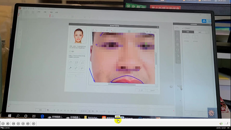
Task: Open the zoom percentage box in dialog
Action: pyautogui.click(x=154, y=32)
